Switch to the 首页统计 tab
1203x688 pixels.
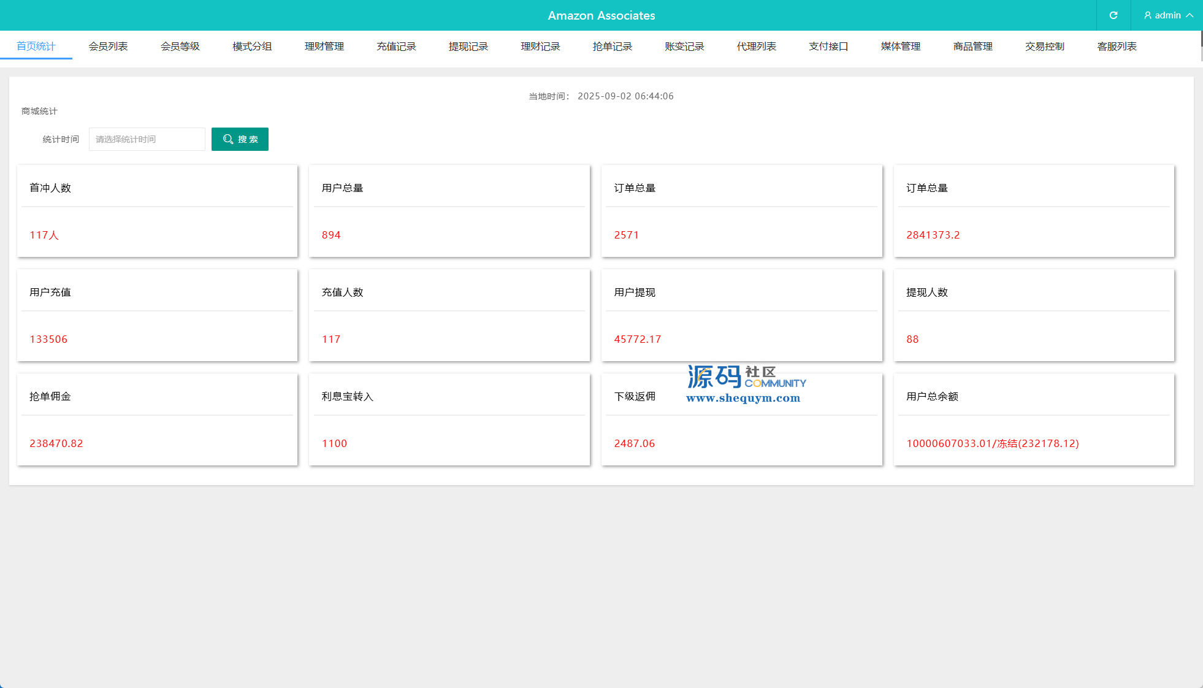click(36, 47)
